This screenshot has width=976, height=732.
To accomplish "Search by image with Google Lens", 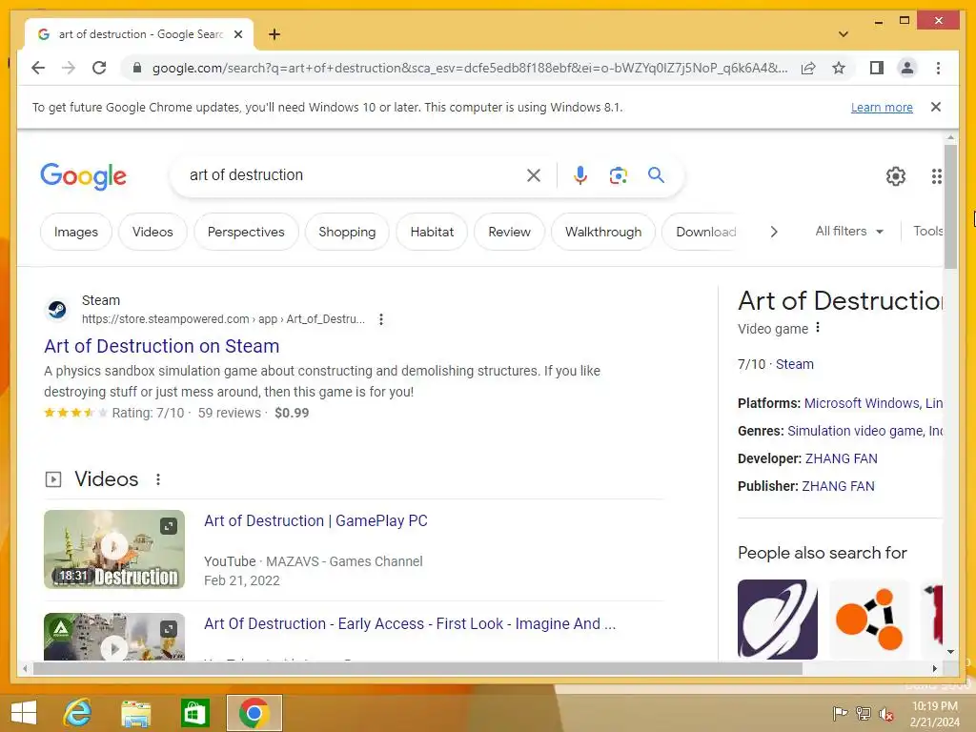I will (x=618, y=175).
